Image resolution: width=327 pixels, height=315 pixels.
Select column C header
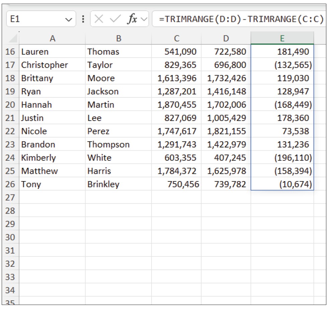pyautogui.click(x=177, y=38)
